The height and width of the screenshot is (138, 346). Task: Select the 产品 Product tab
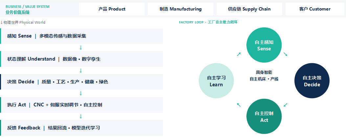tap(112, 9)
